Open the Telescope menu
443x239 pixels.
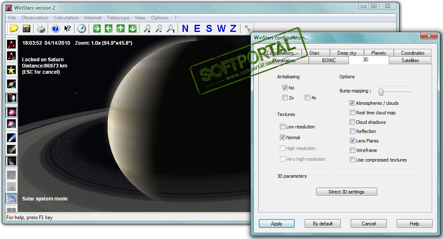118,17
